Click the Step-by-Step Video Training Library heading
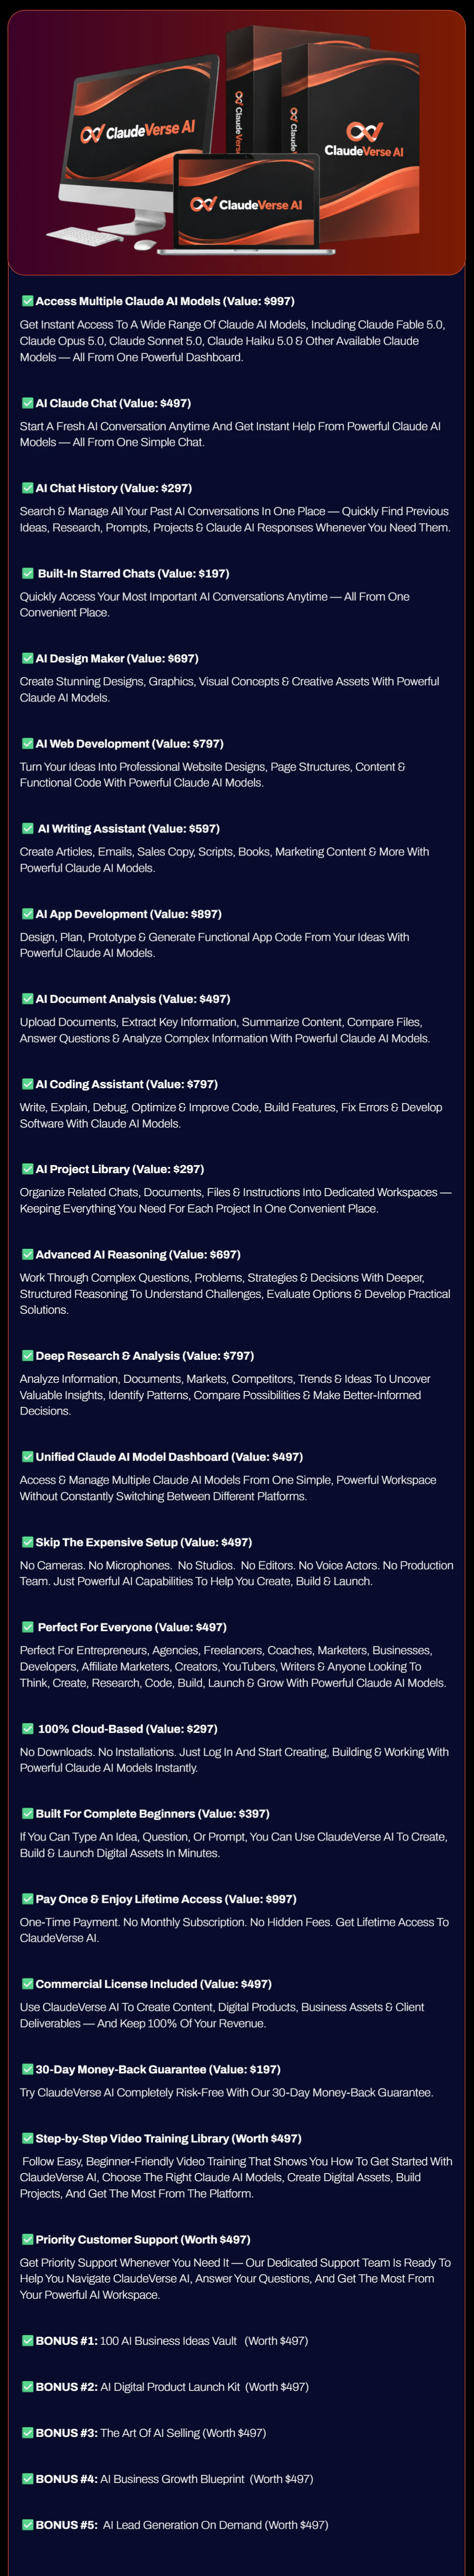This screenshot has width=474, height=2576. pyautogui.click(x=168, y=2139)
